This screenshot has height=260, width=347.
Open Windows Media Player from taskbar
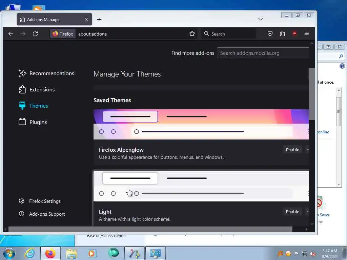click(x=92, y=253)
